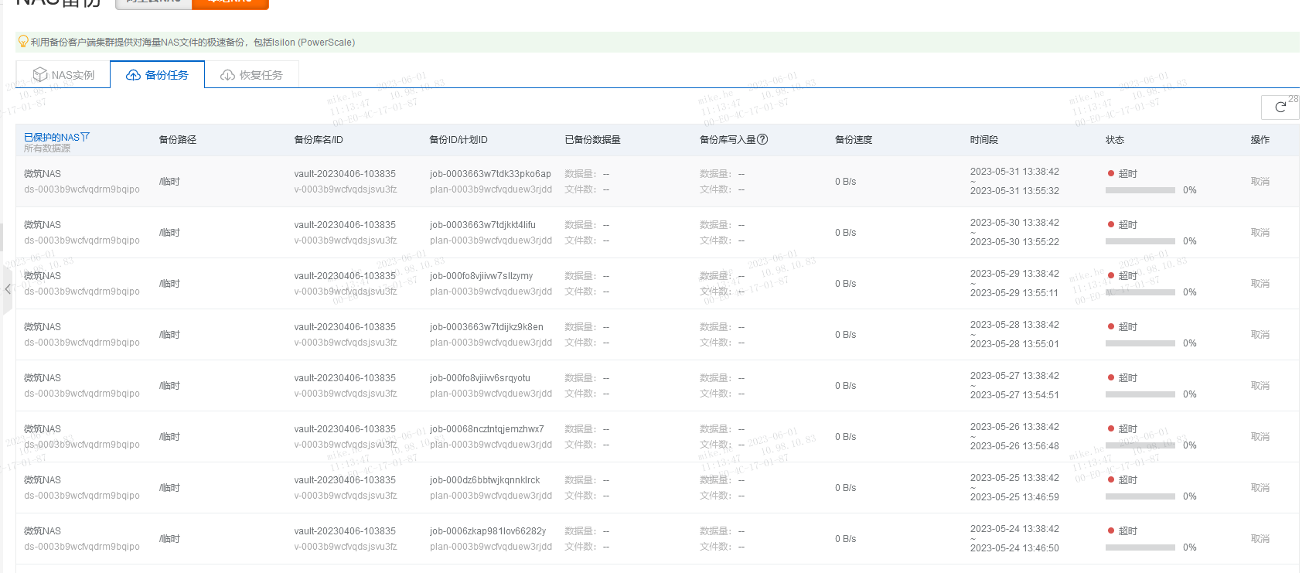Cancel the job dated 2023-05-24
The image size is (1309, 573).
(1260, 539)
